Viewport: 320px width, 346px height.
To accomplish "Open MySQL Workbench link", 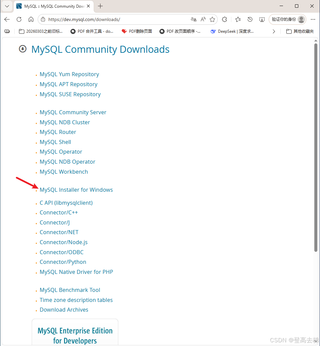I will coord(64,172).
